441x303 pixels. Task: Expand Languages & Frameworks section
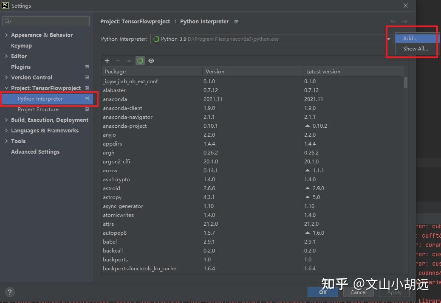(x=6, y=130)
